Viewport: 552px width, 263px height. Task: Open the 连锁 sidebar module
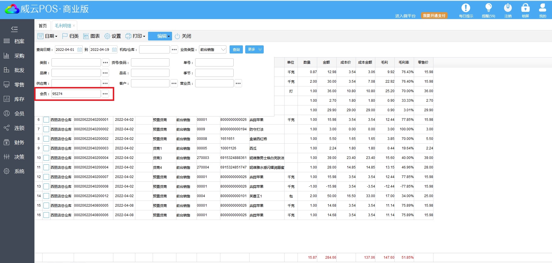tap(14, 128)
